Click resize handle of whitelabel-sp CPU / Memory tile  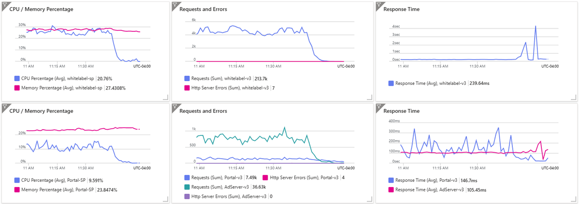(165, 97)
